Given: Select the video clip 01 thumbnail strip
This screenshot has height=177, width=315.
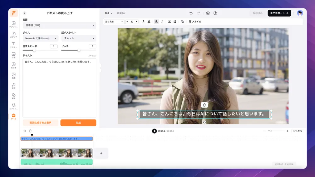Looking at the screenshot, I should coord(57,153).
